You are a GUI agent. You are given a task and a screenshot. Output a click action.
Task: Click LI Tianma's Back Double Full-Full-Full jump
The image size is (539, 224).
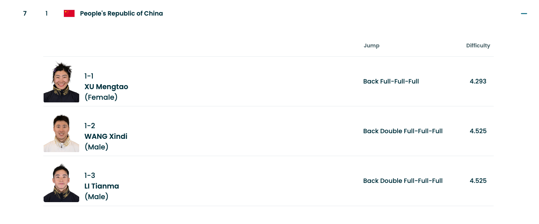[x=403, y=181]
